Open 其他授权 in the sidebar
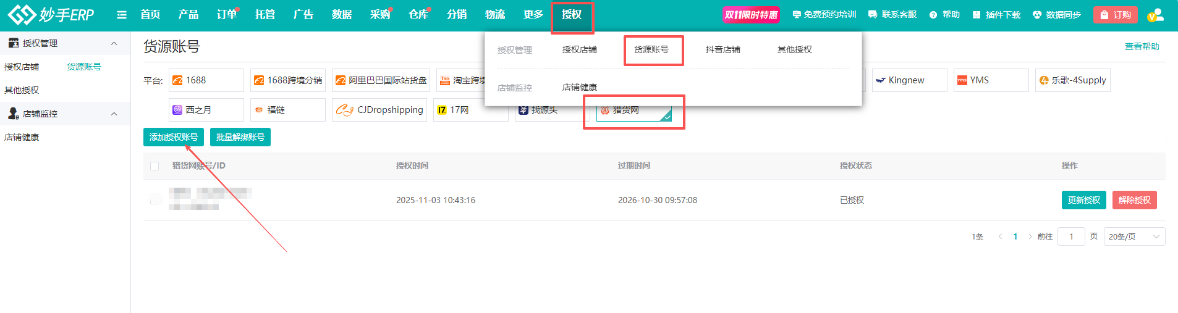Screen dimensions: 1178x313 coord(22,90)
